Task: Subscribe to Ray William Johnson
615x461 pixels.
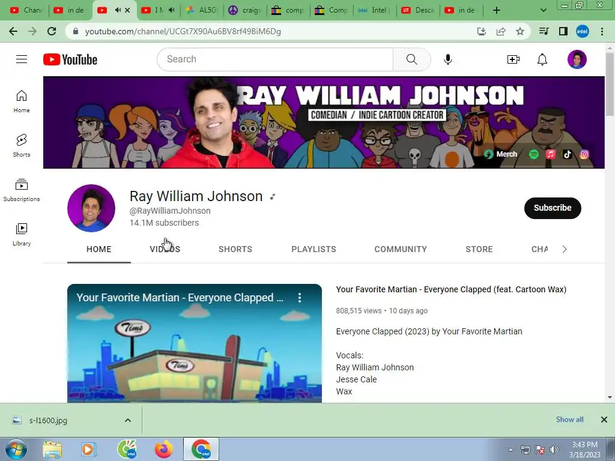Action: click(553, 208)
